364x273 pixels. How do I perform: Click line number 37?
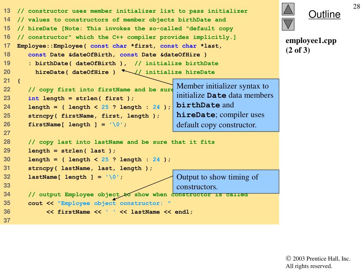(7, 220)
